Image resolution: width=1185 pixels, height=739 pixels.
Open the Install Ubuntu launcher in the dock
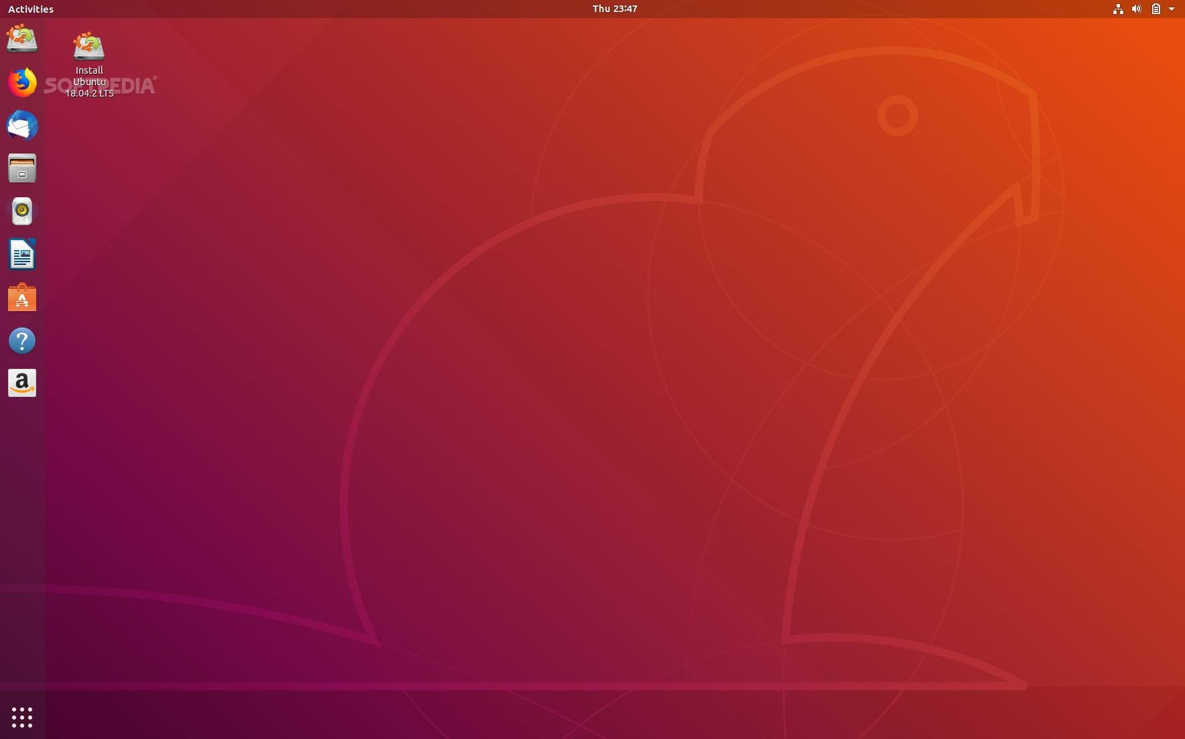tap(22, 39)
